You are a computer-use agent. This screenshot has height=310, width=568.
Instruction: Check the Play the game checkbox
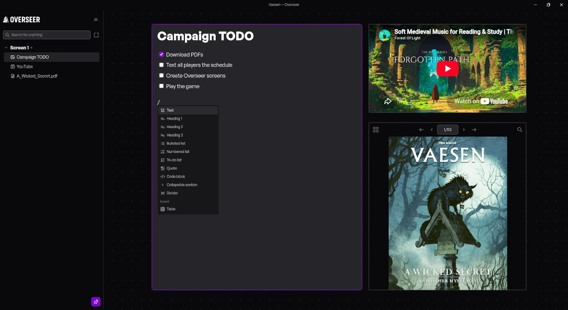[161, 86]
